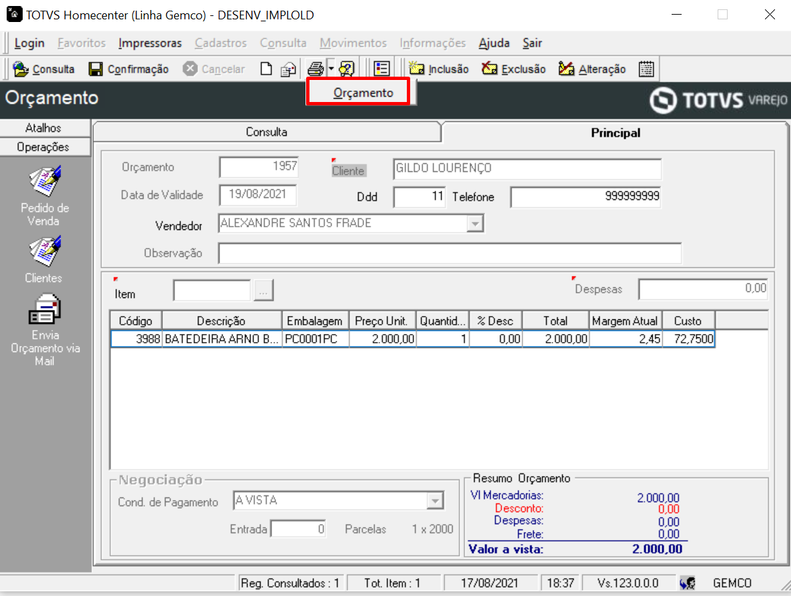Viewport: 791px width, 596px height.
Task: Expand Cond. de Pagamento dropdown
Action: point(435,501)
